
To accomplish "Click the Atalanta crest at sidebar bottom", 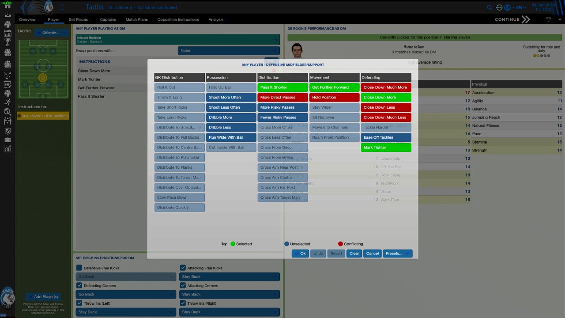I will click(x=8, y=297).
